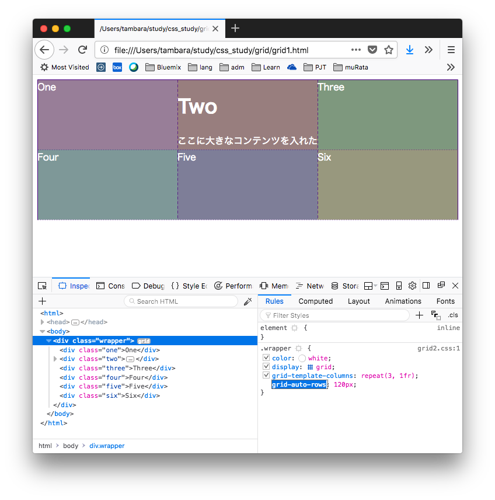Image resolution: width=495 pixels, height=500 pixels.
Task: Add a new node in markup view
Action: pos(43,301)
